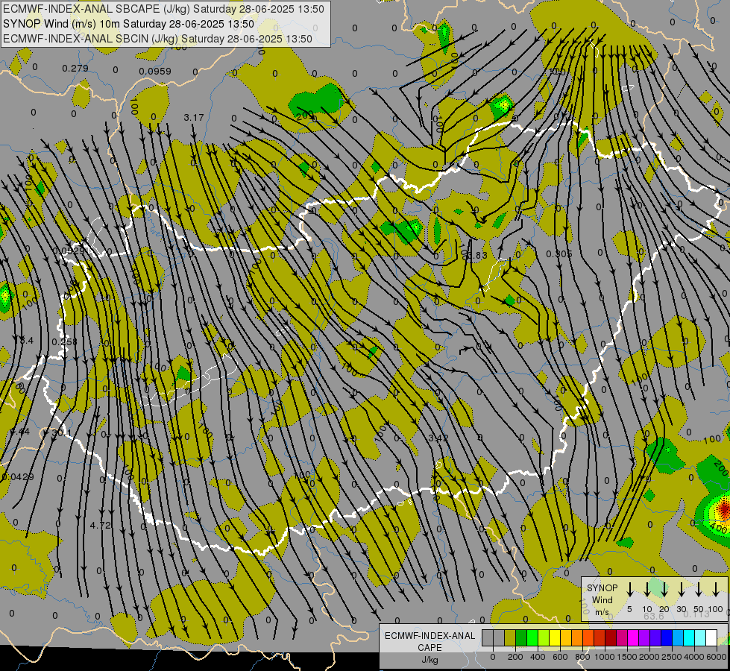Click the 3.17 value on the map
Screen dimensions: 730x671
pos(194,117)
